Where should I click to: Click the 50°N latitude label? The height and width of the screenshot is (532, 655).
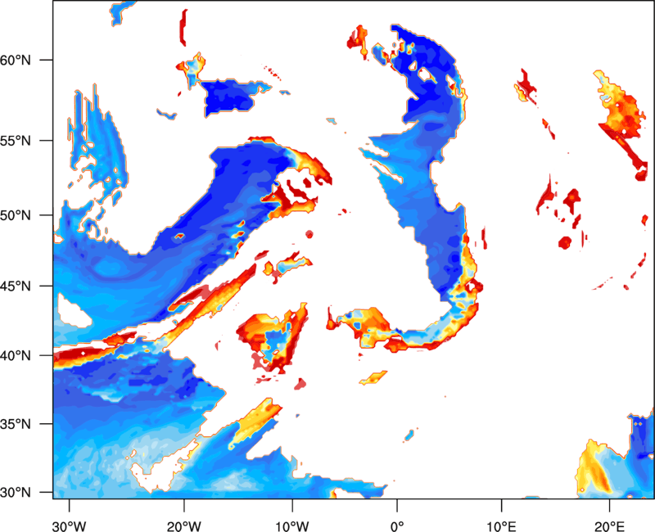[x=16, y=215]
